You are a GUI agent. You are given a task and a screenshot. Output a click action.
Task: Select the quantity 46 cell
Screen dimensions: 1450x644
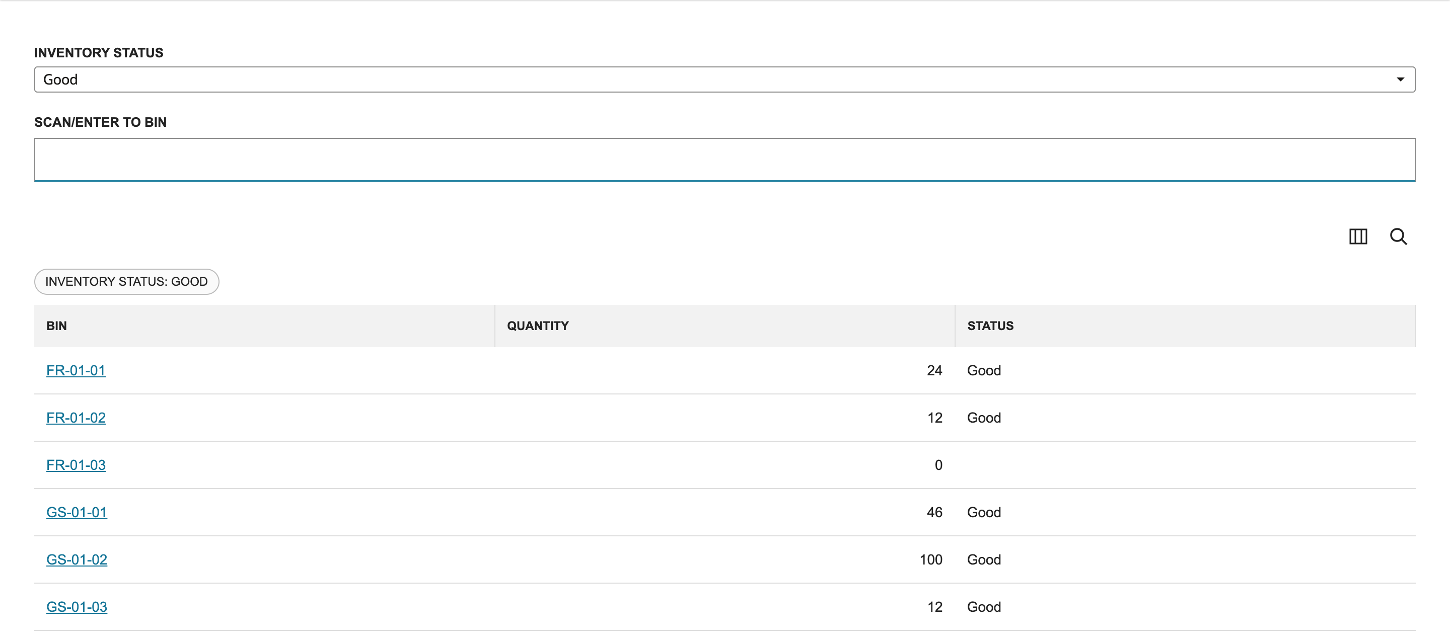[934, 512]
